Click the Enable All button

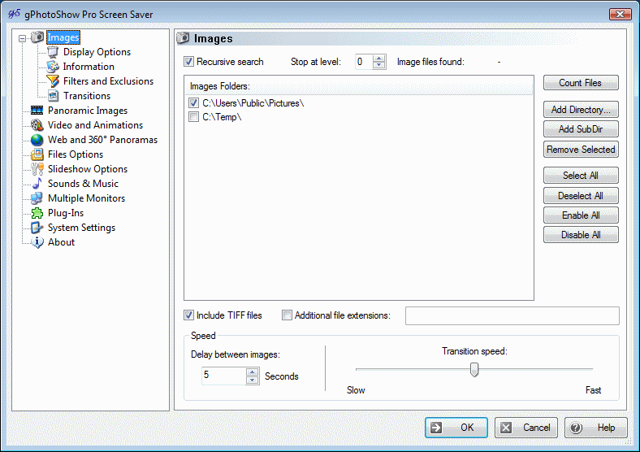581,215
